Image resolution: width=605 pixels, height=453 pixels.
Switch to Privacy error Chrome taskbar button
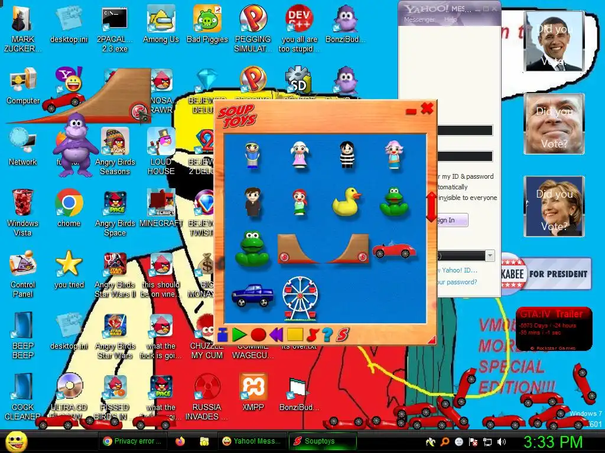coord(134,441)
